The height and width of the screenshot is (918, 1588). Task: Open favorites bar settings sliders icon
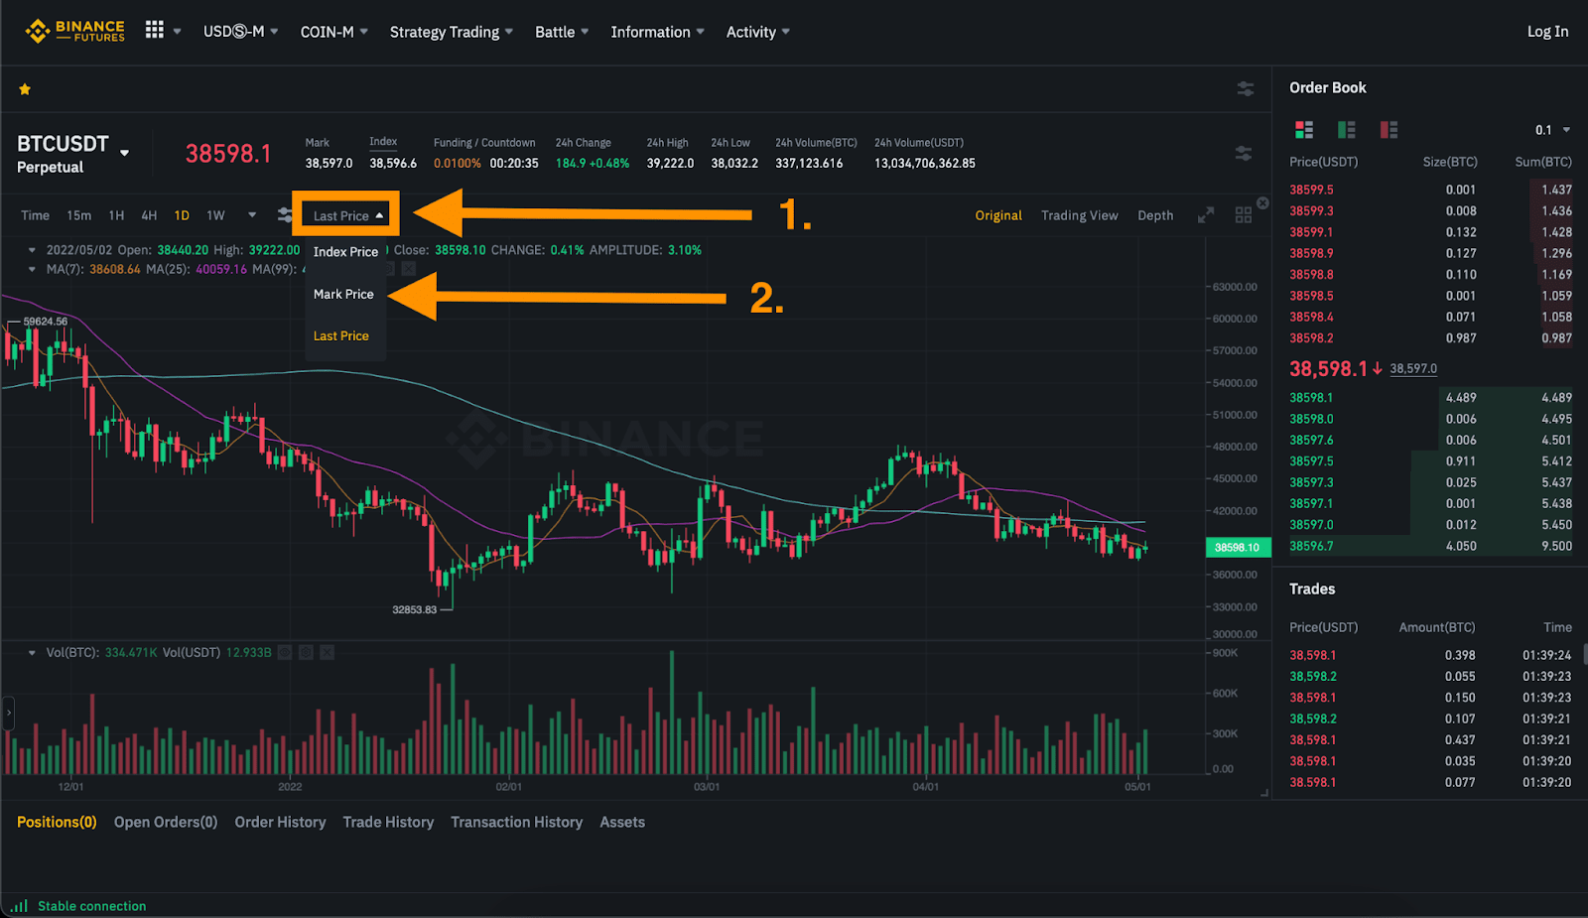[1245, 88]
